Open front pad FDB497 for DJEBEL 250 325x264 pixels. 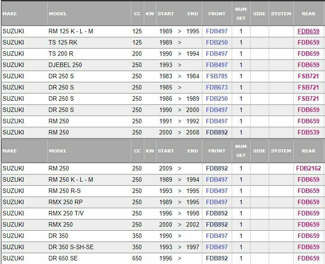tap(217, 65)
